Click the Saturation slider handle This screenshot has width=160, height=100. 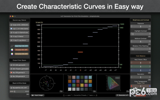(141, 77)
